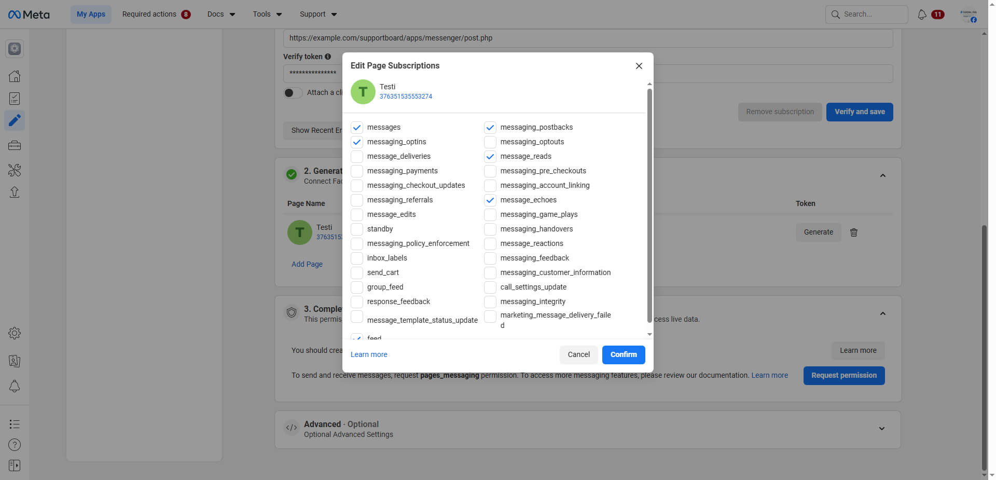
Task: Close the Edit Page Subscriptions dialog
Action: (x=639, y=66)
